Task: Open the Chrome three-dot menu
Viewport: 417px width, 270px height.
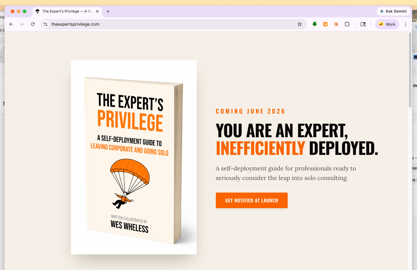Action: [406, 24]
